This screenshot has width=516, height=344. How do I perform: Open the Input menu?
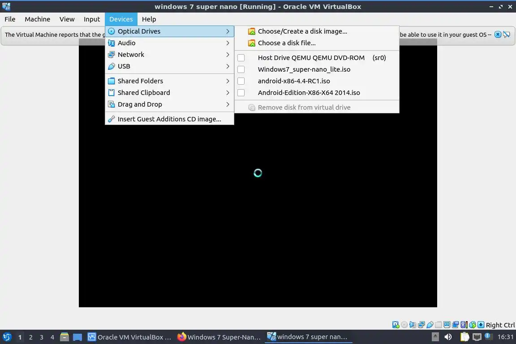click(92, 19)
